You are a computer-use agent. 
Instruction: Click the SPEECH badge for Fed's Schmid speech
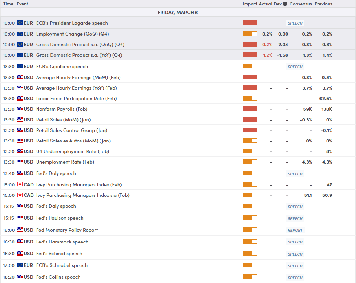point(295,254)
